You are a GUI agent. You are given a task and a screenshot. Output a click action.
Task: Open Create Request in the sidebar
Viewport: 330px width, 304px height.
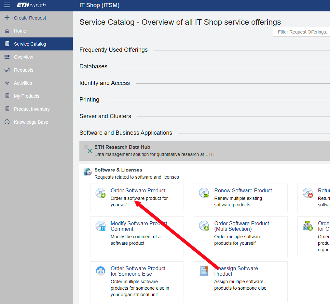click(36, 18)
